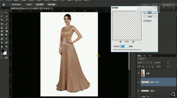177x98 pixels.
Task: Click the 适合屏幕 fit screen button
Action: tap(40, 5)
